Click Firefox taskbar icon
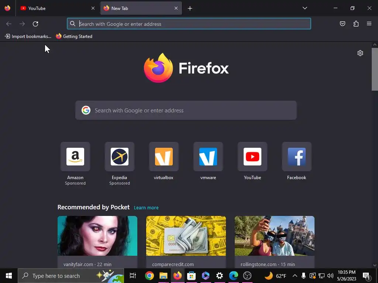378x283 pixels. click(x=178, y=276)
